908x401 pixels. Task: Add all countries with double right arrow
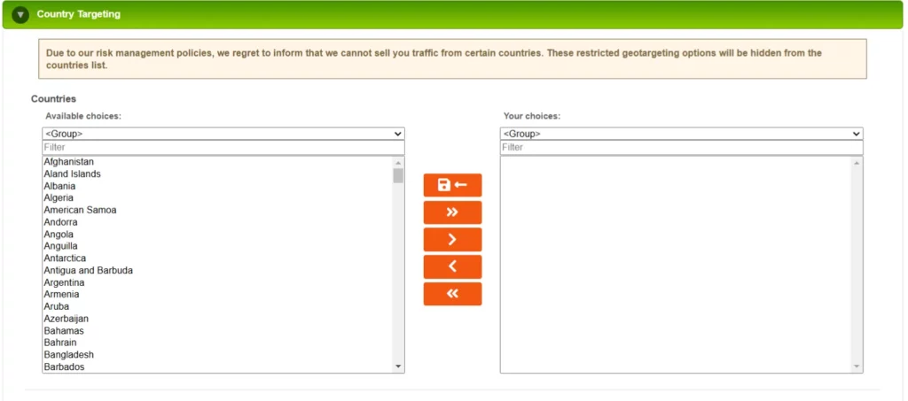452,212
